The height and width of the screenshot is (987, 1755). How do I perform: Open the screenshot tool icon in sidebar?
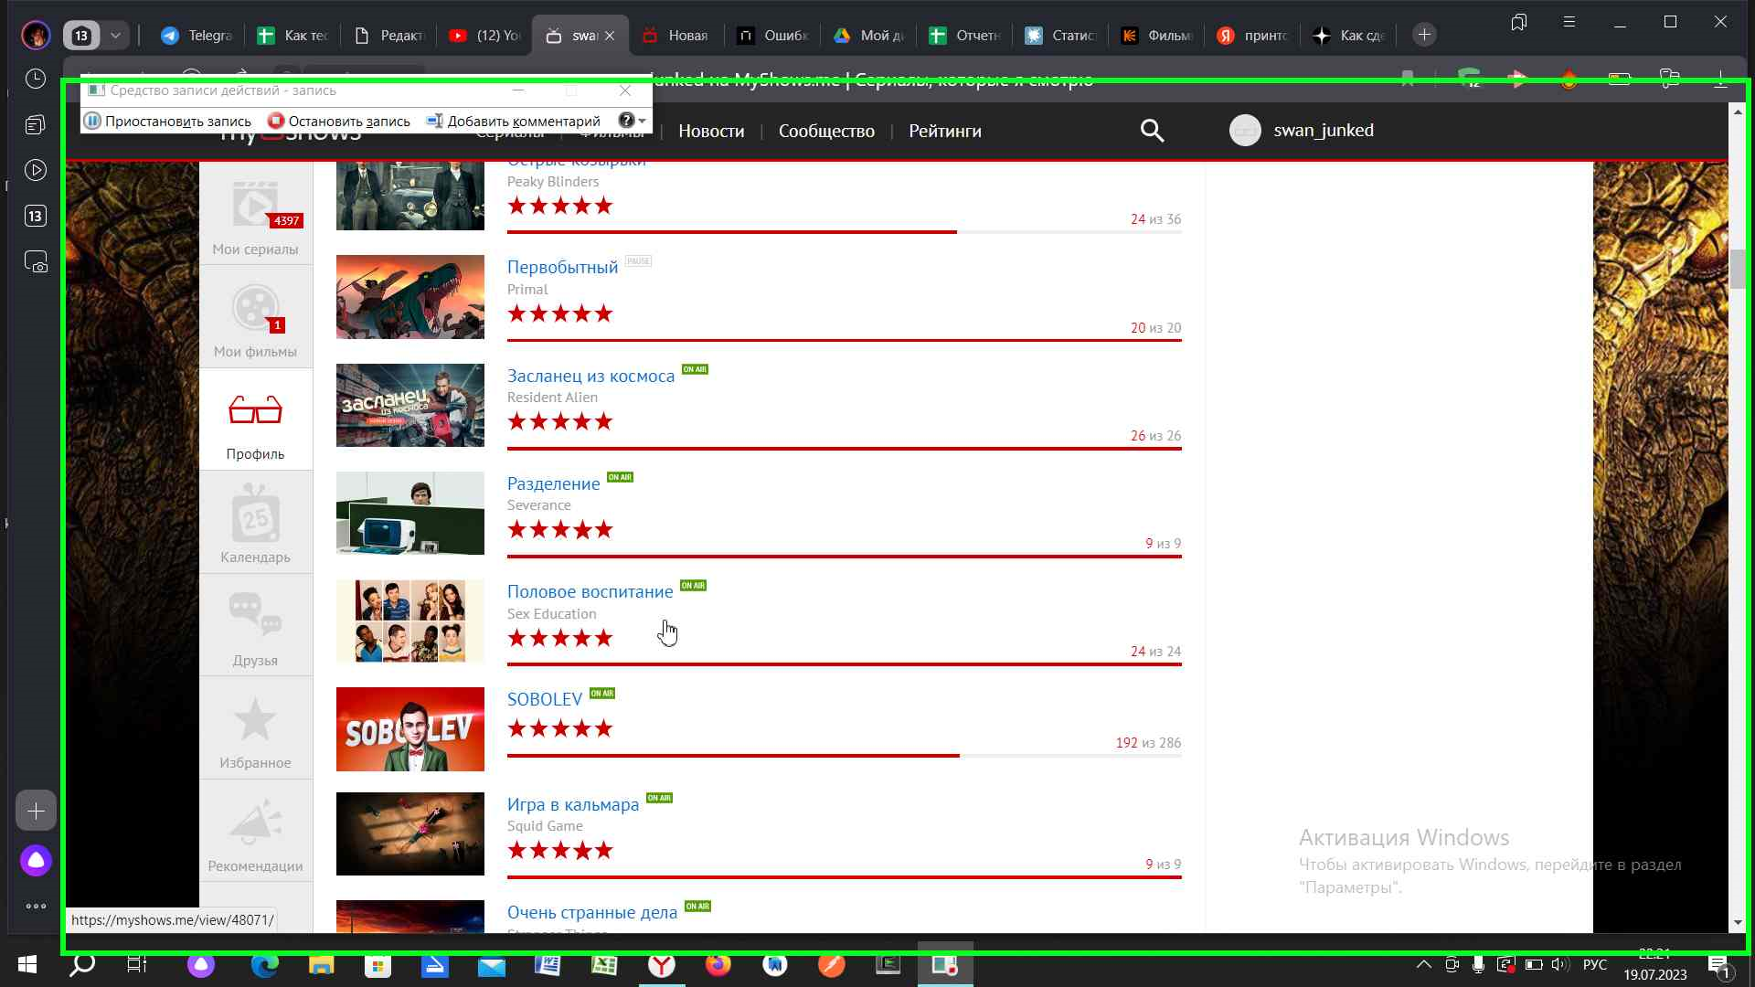[36, 262]
